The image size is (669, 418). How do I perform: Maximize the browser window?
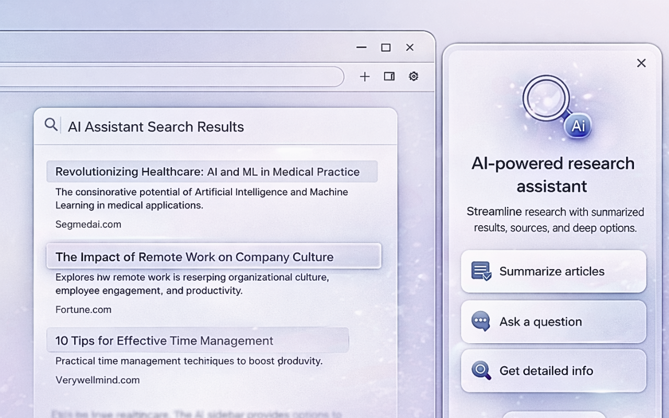click(x=386, y=48)
